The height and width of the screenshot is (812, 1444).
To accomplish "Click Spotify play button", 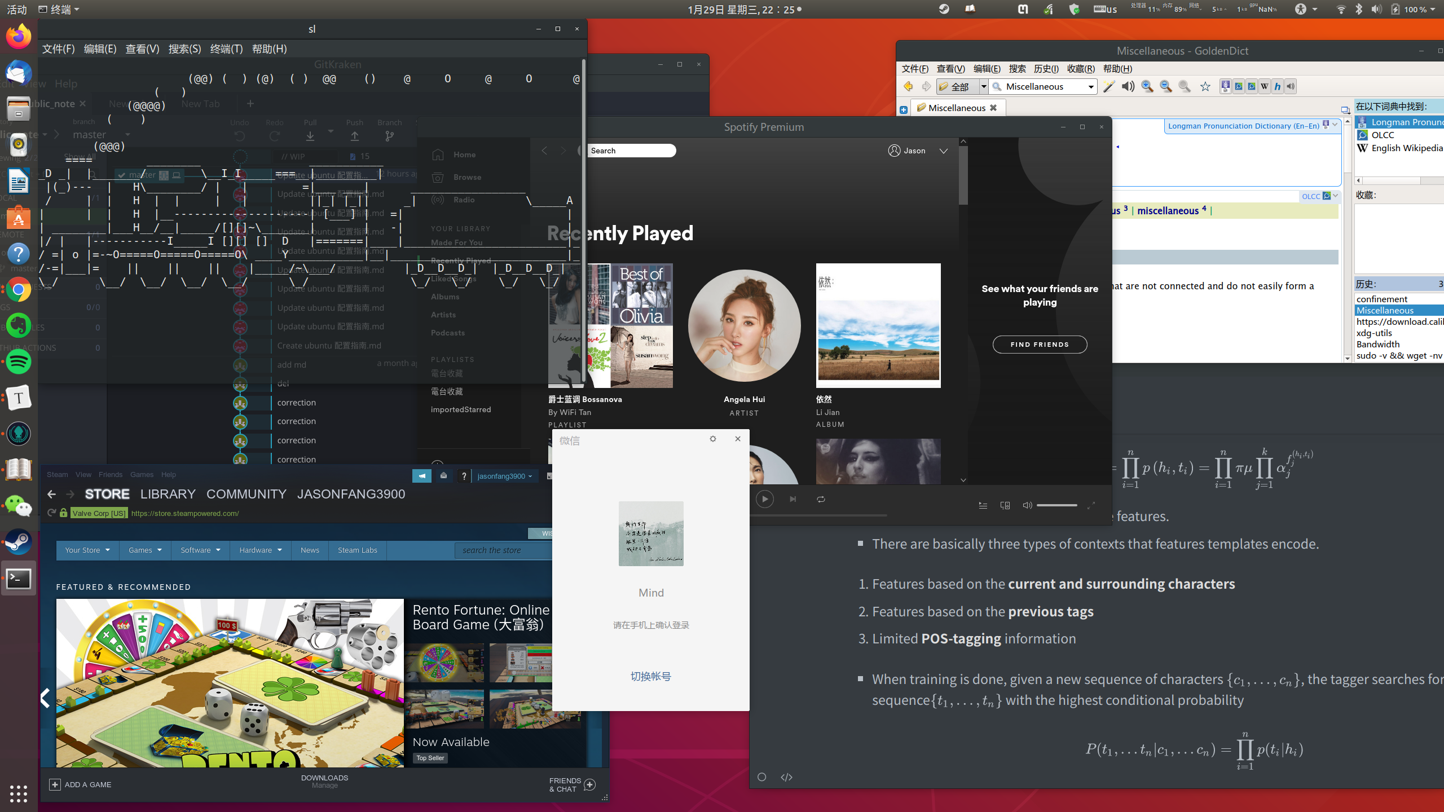I will (764, 499).
